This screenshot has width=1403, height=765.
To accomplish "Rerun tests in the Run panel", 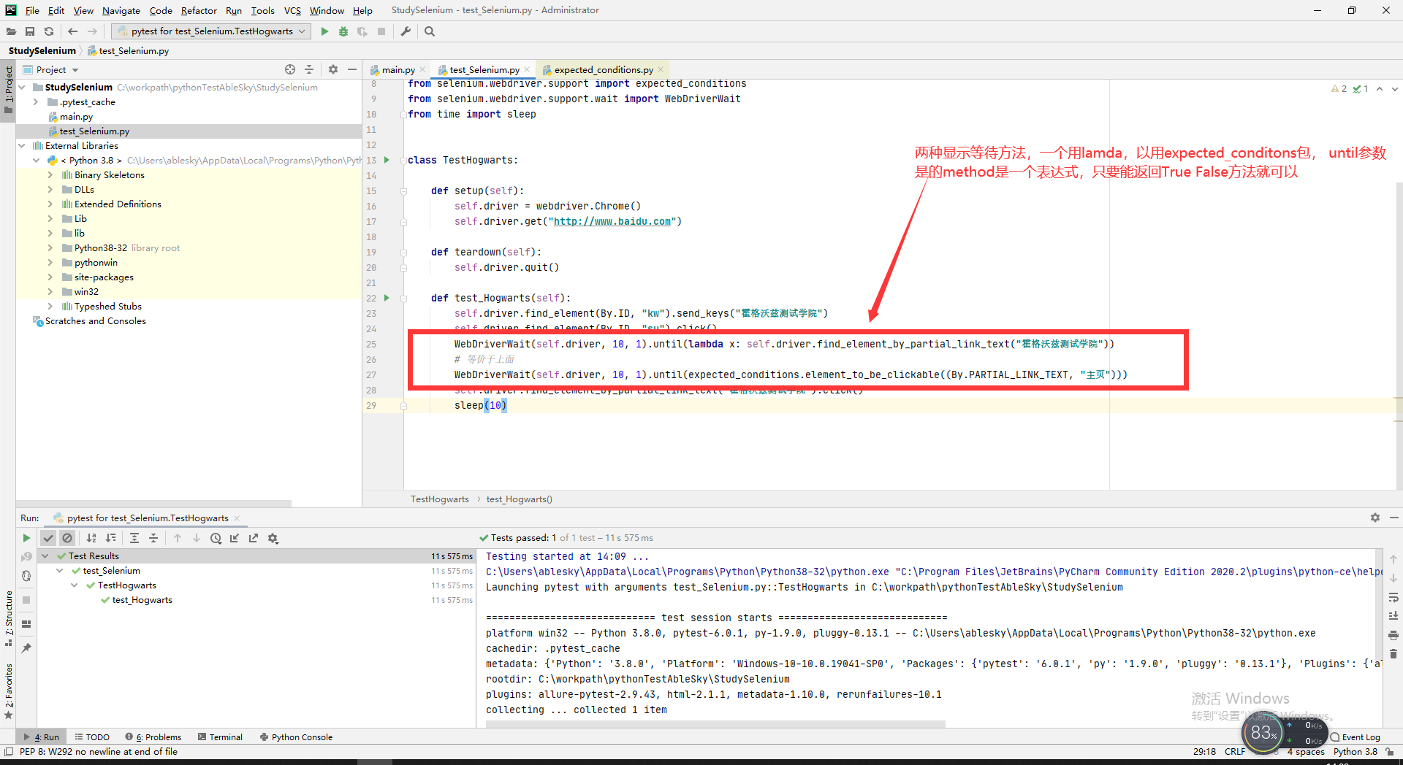I will point(26,538).
